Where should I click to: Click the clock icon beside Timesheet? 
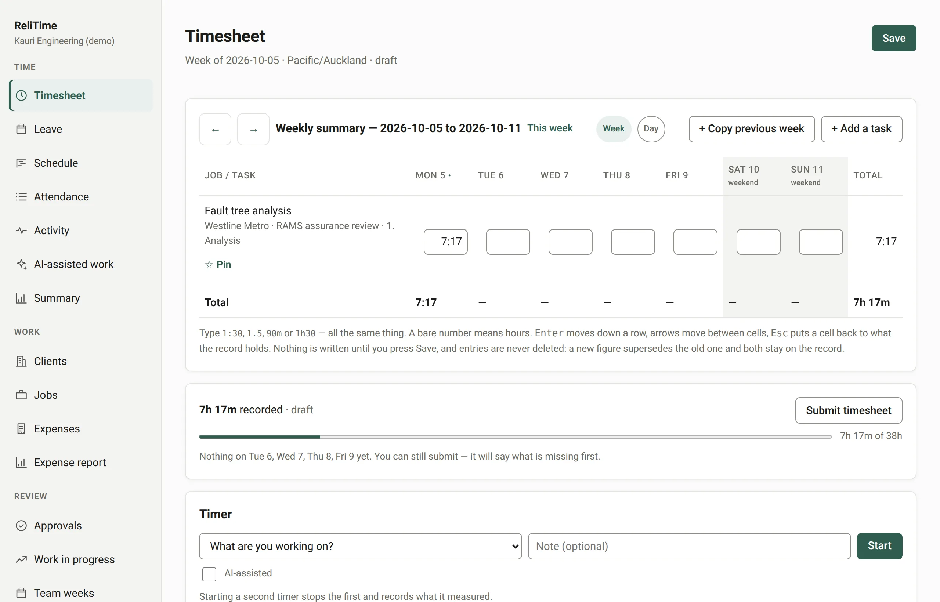tap(21, 95)
